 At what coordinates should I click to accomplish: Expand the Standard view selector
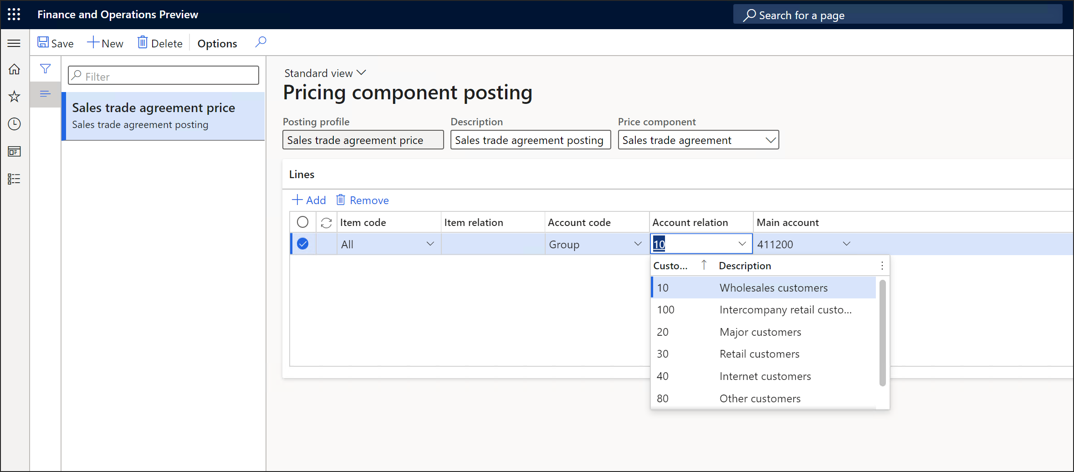coord(325,73)
